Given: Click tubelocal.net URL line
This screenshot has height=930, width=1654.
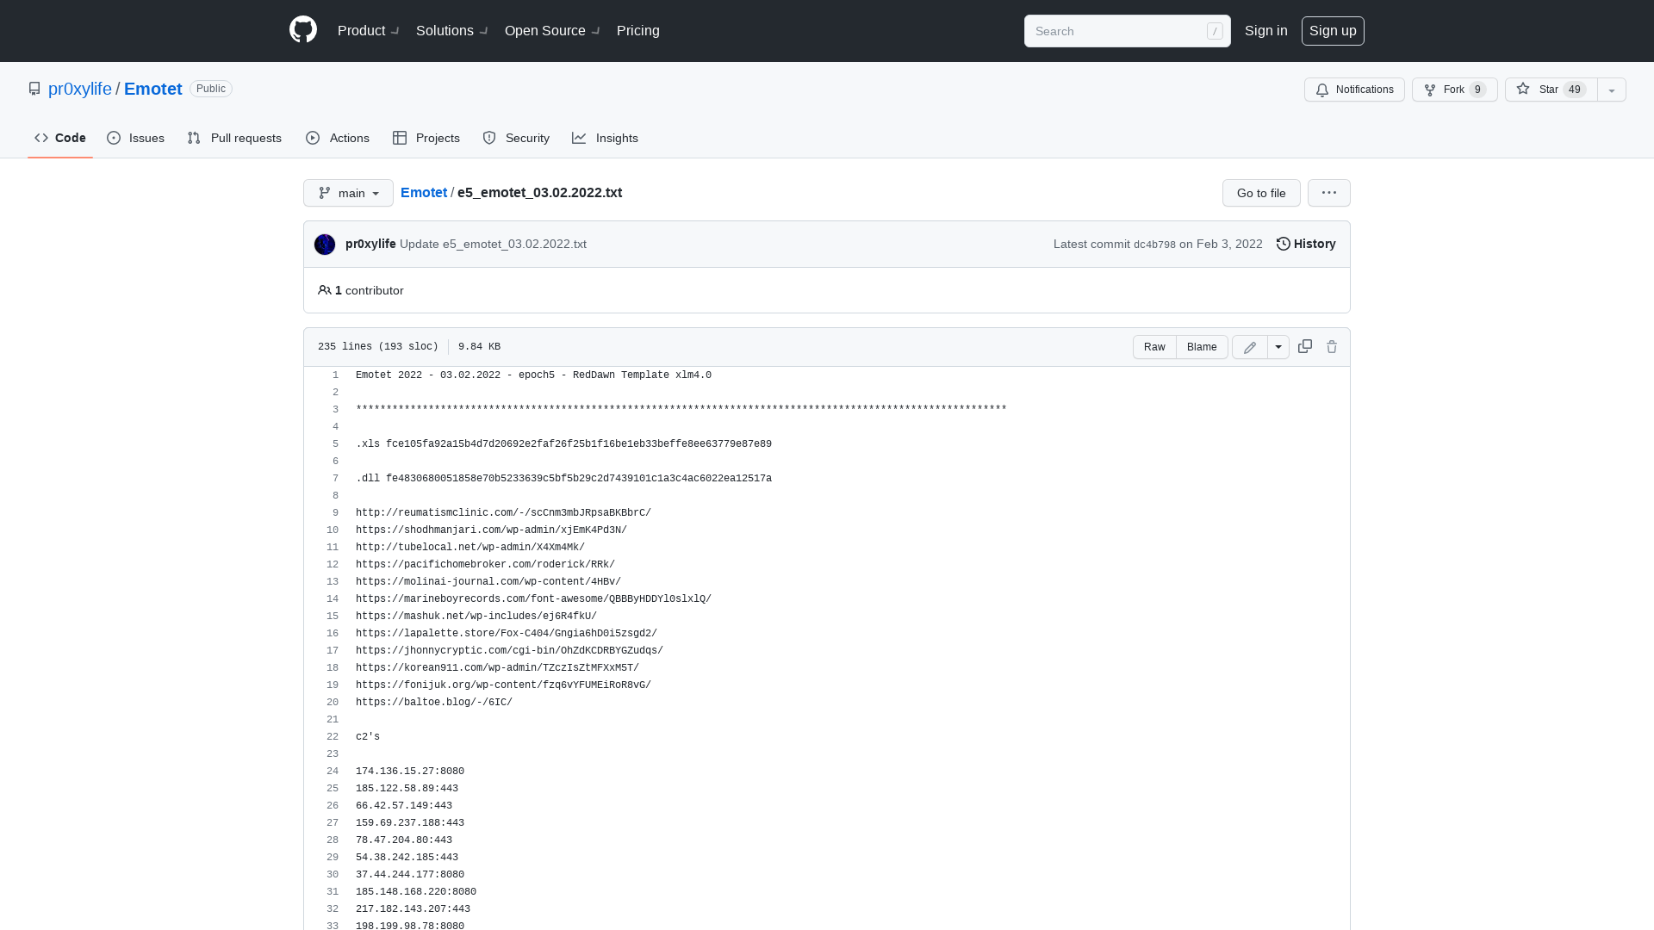Looking at the screenshot, I should pyautogui.click(x=470, y=548).
